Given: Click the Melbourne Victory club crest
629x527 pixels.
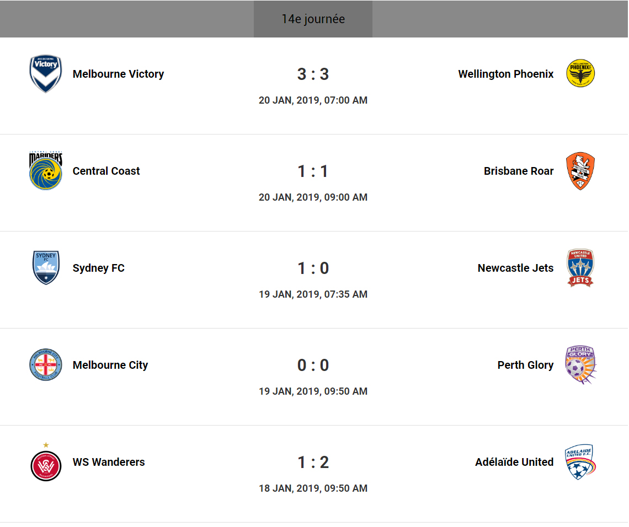Looking at the screenshot, I should (x=46, y=74).
